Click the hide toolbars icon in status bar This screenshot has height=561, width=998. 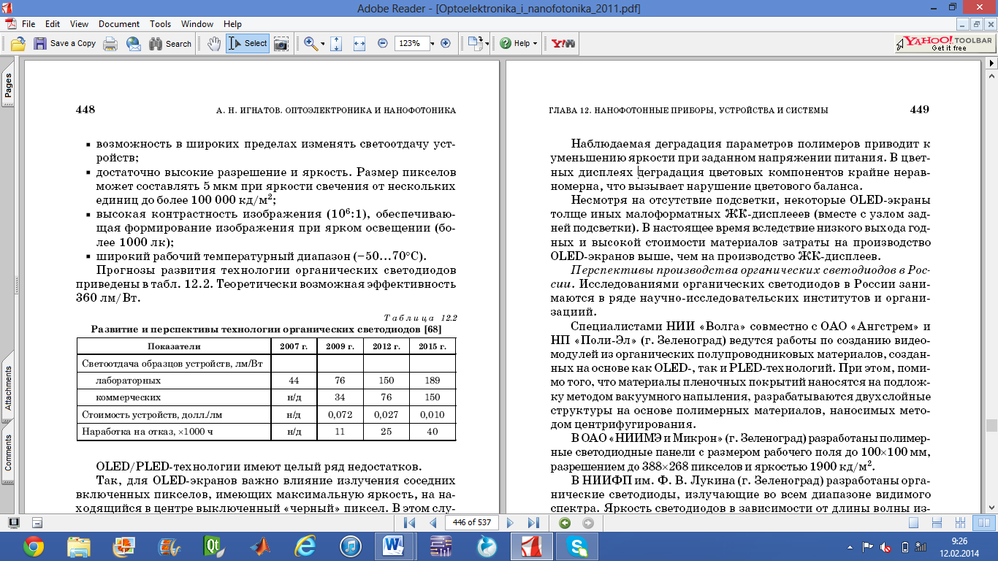click(x=37, y=522)
